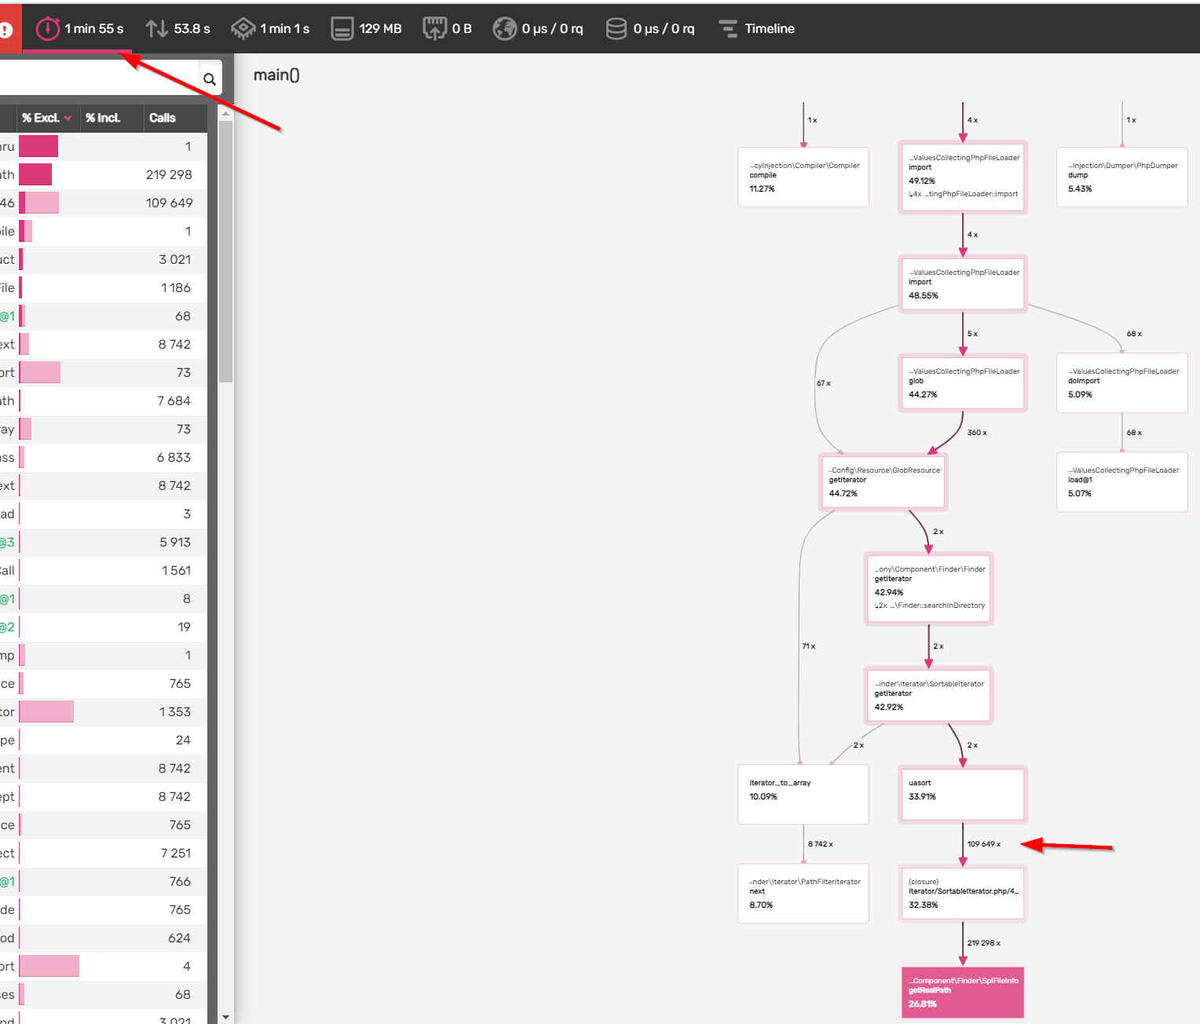Select the network 0 B metric
Image resolution: width=1200 pixels, height=1024 pixels.
(447, 29)
